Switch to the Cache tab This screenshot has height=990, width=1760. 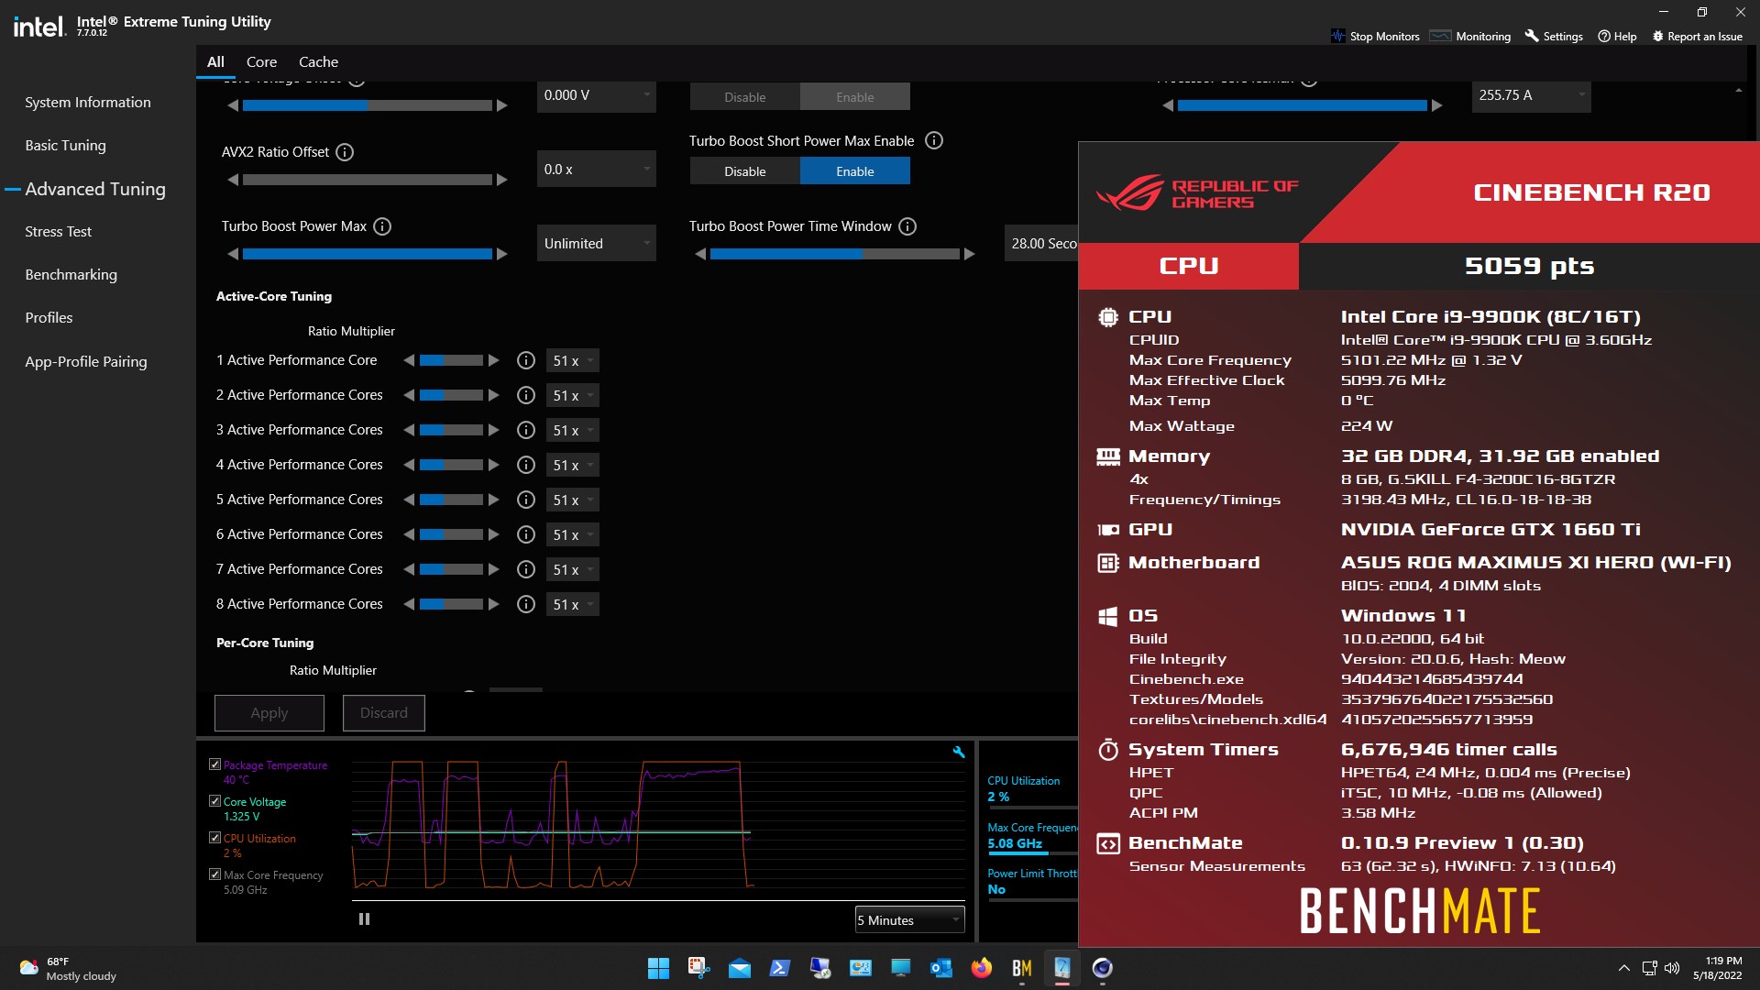pos(318,62)
